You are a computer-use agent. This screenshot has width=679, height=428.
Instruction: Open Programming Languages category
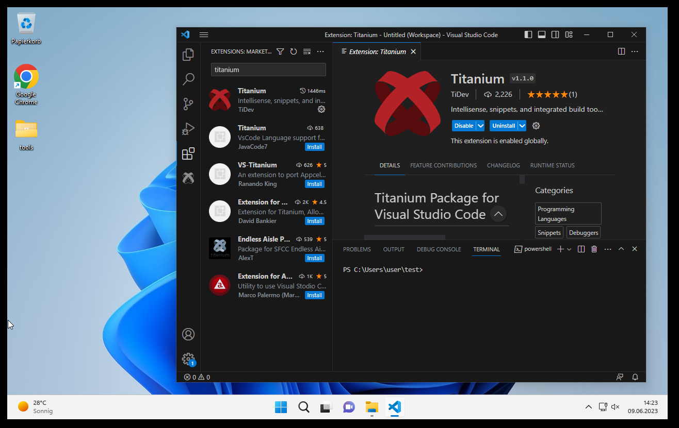pos(568,214)
